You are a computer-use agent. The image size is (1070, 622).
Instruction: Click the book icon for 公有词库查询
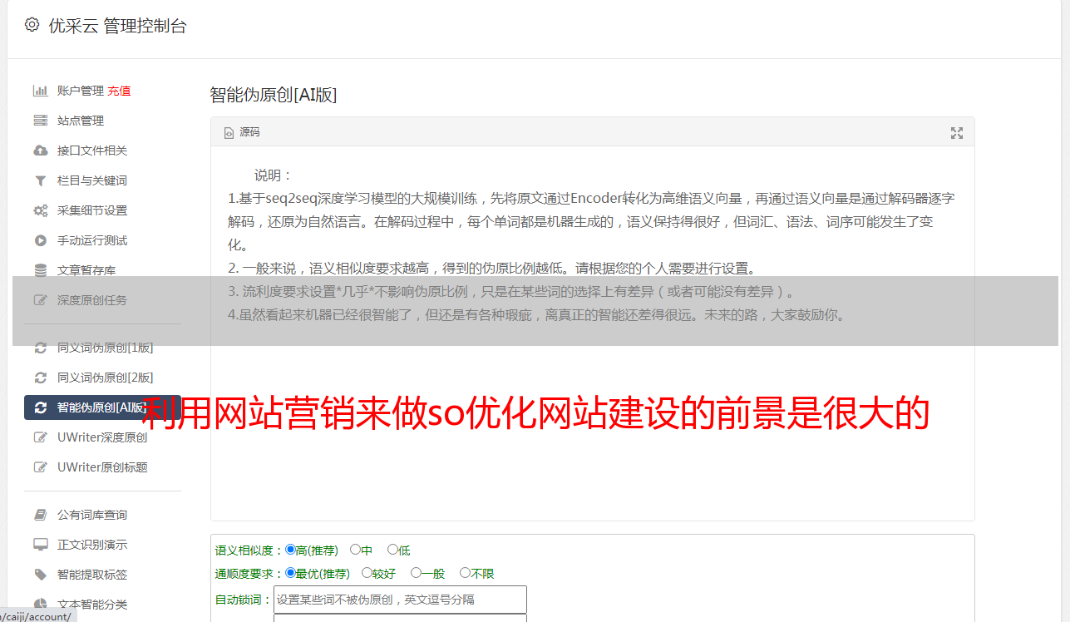(40, 515)
